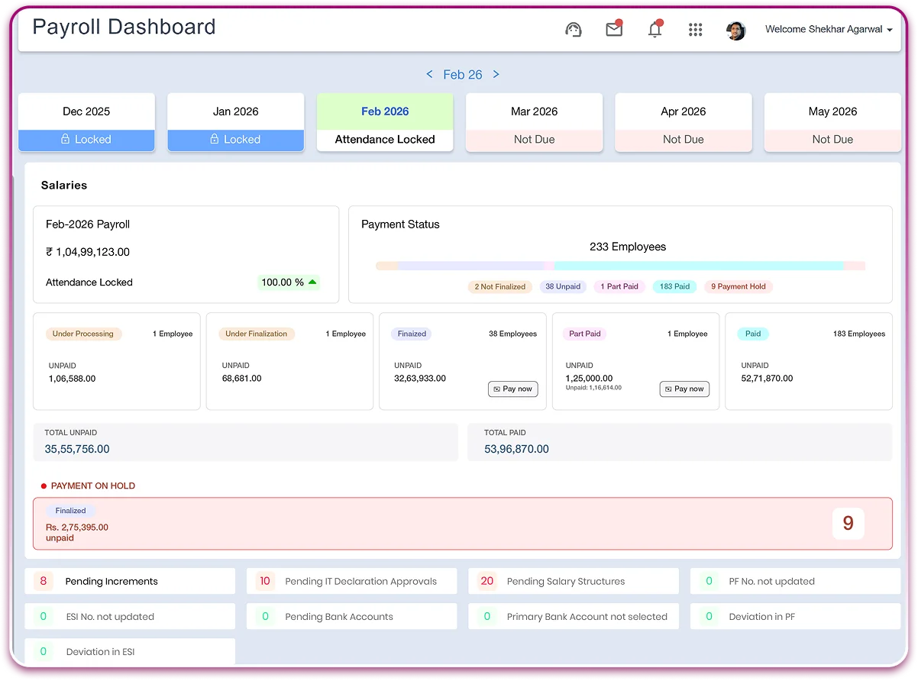Expand Welcome Shekhar Agarwal dropdown
The image size is (918, 681).
tap(829, 30)
